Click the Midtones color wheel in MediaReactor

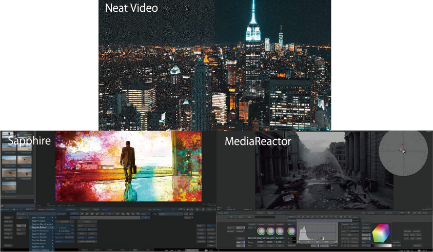(271, 231)
